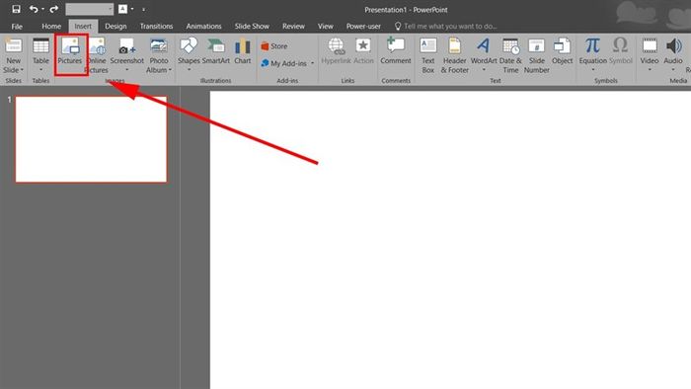The image size is (691, 389).
Task: Click the Tell me what you want to do box
Action: pyautogui.click(x=446, y=27)
